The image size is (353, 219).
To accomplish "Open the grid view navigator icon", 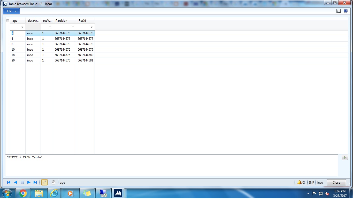I will pyautogui.click(x=22, y=182).
